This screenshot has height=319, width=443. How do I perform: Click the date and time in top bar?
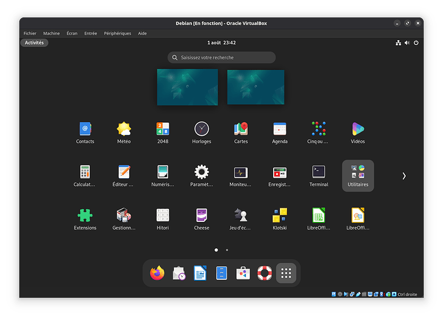tap(221, 43)
